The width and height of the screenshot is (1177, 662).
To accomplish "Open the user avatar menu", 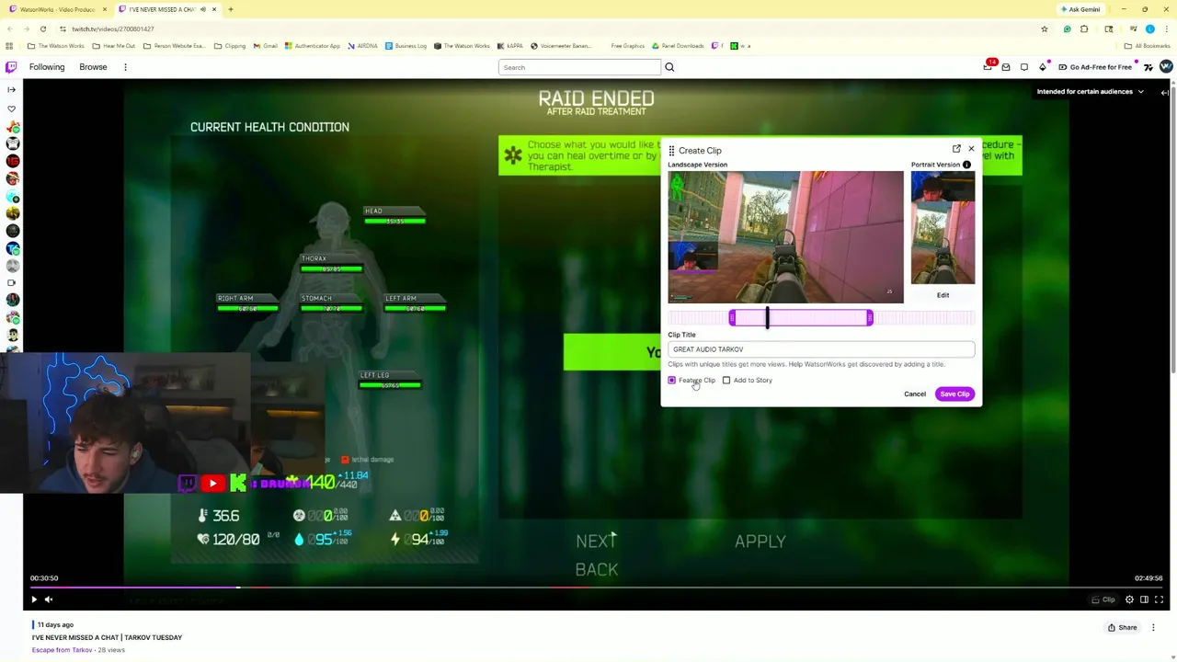I will [x=1166, y=67].
